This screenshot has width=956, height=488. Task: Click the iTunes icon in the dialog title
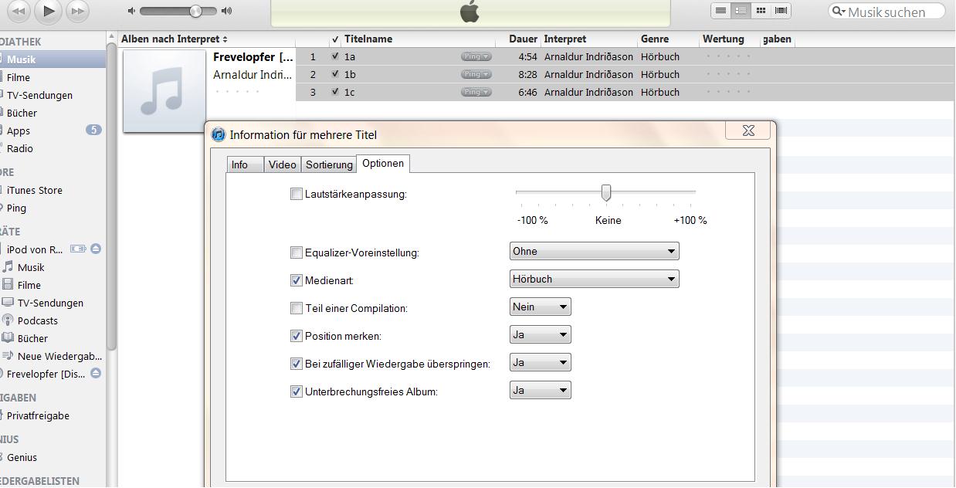pos(219,135)
